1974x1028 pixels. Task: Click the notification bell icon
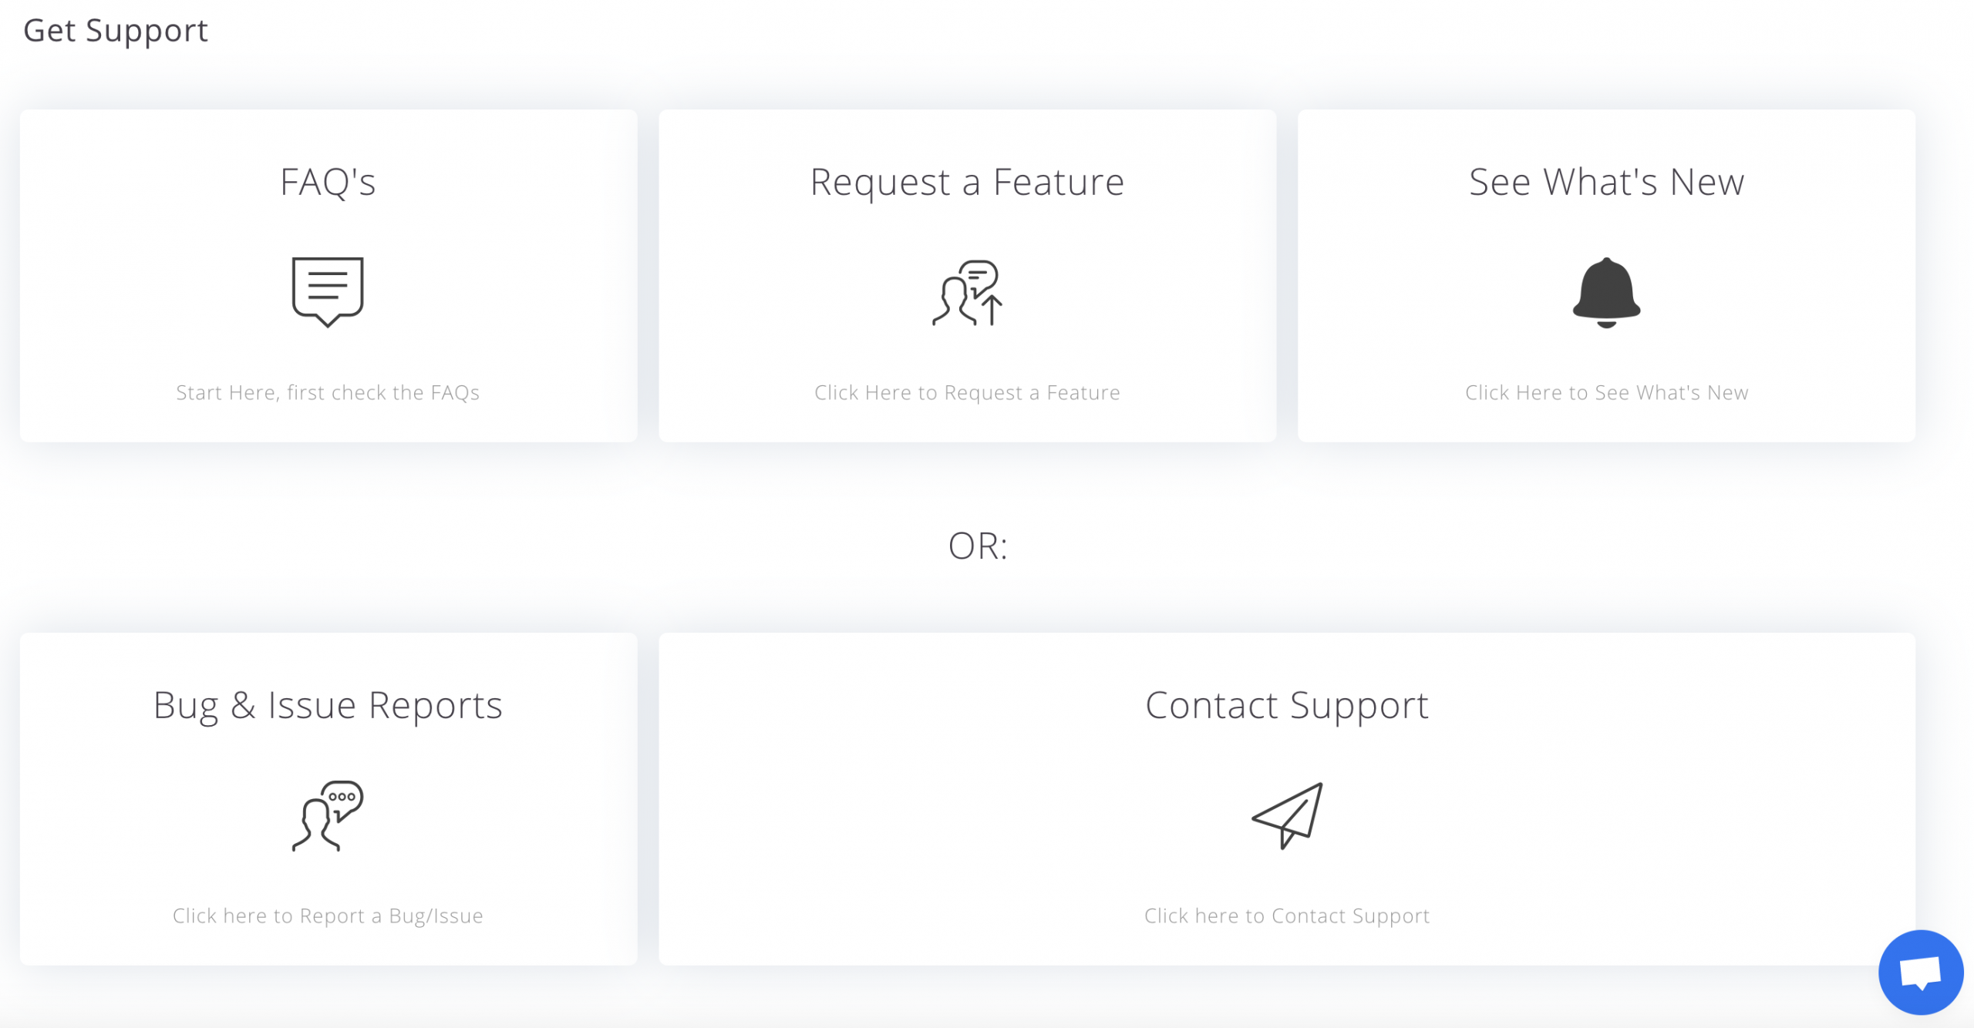(1606, 293)
